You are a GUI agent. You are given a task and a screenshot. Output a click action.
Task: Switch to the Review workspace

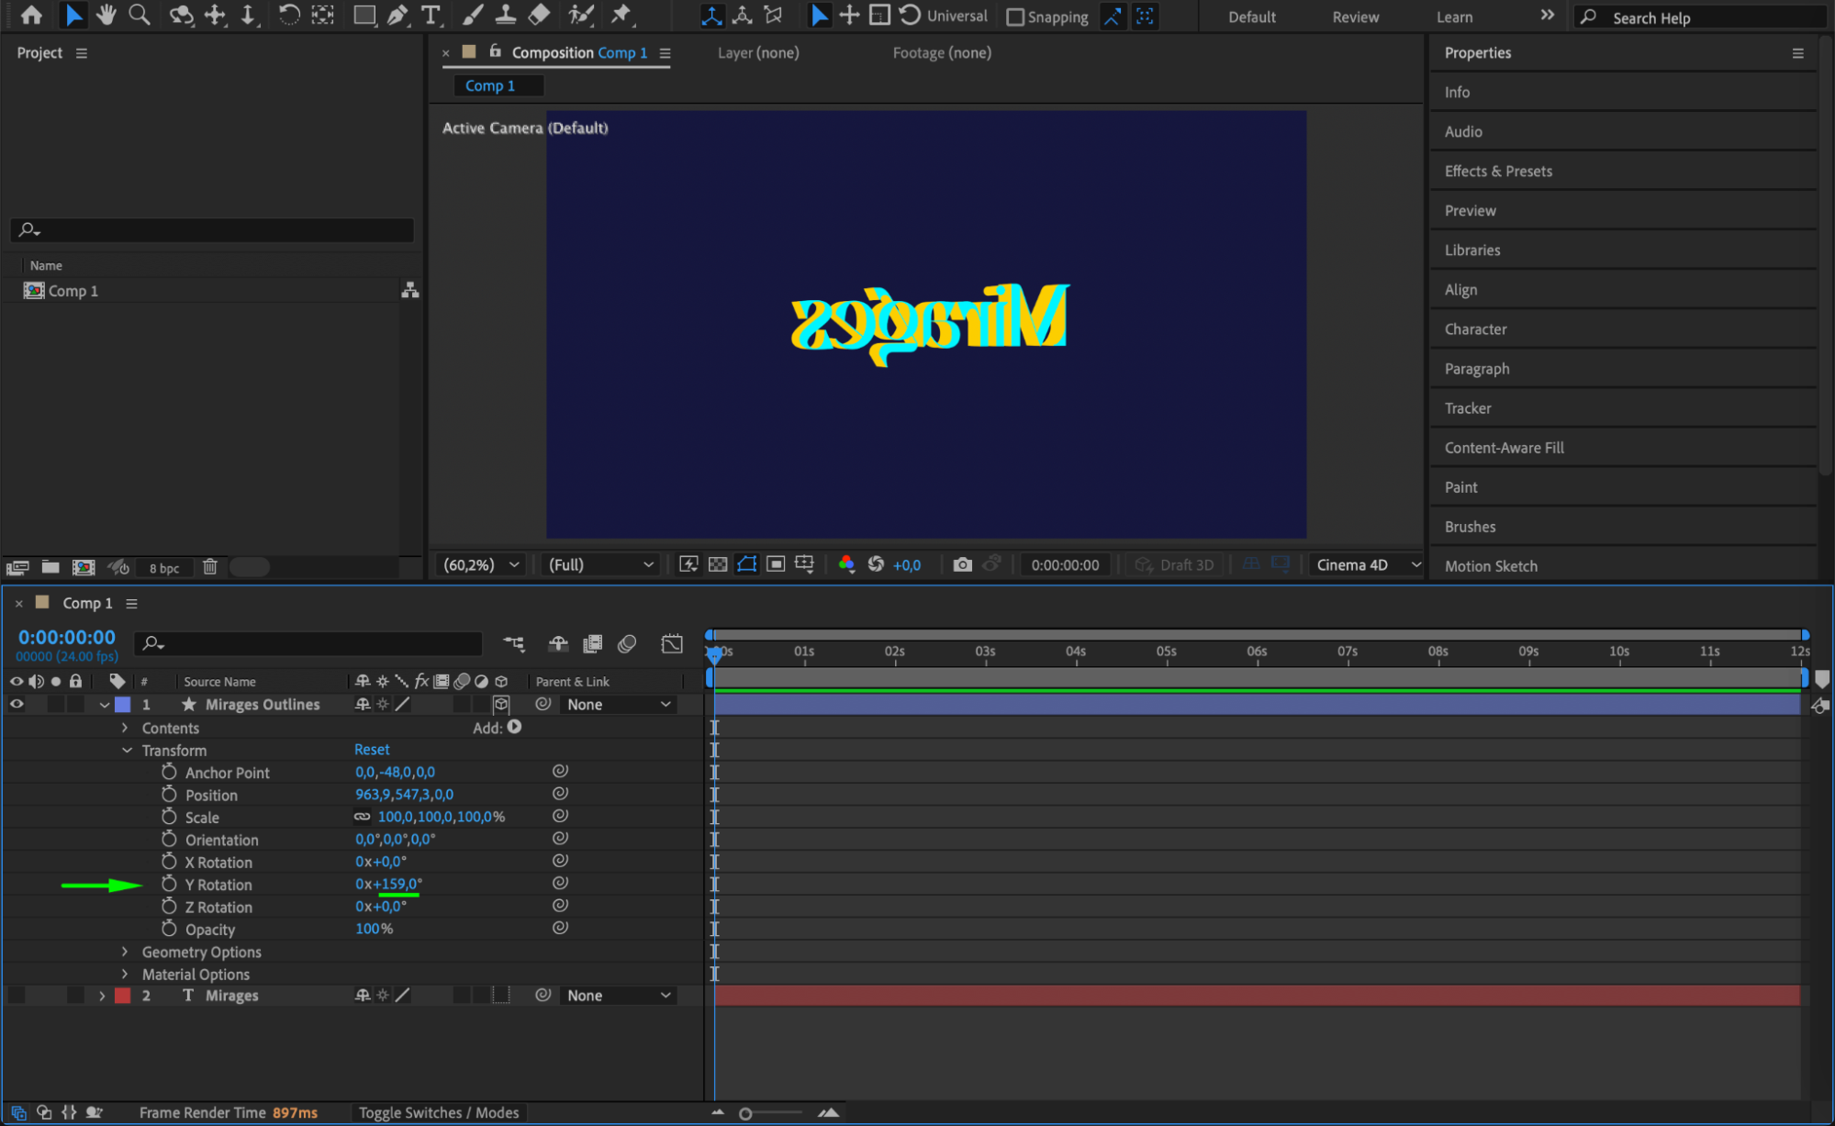pos(1355,17)
